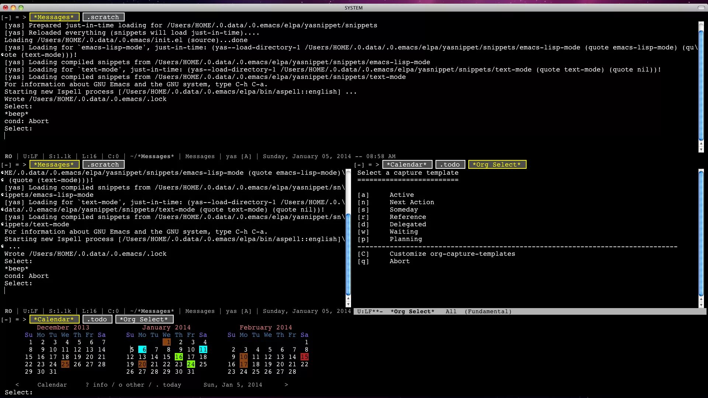This screenshot has height=398, width=708.
Task: Select brown-highlighted December 25 date
Action: 65,364
